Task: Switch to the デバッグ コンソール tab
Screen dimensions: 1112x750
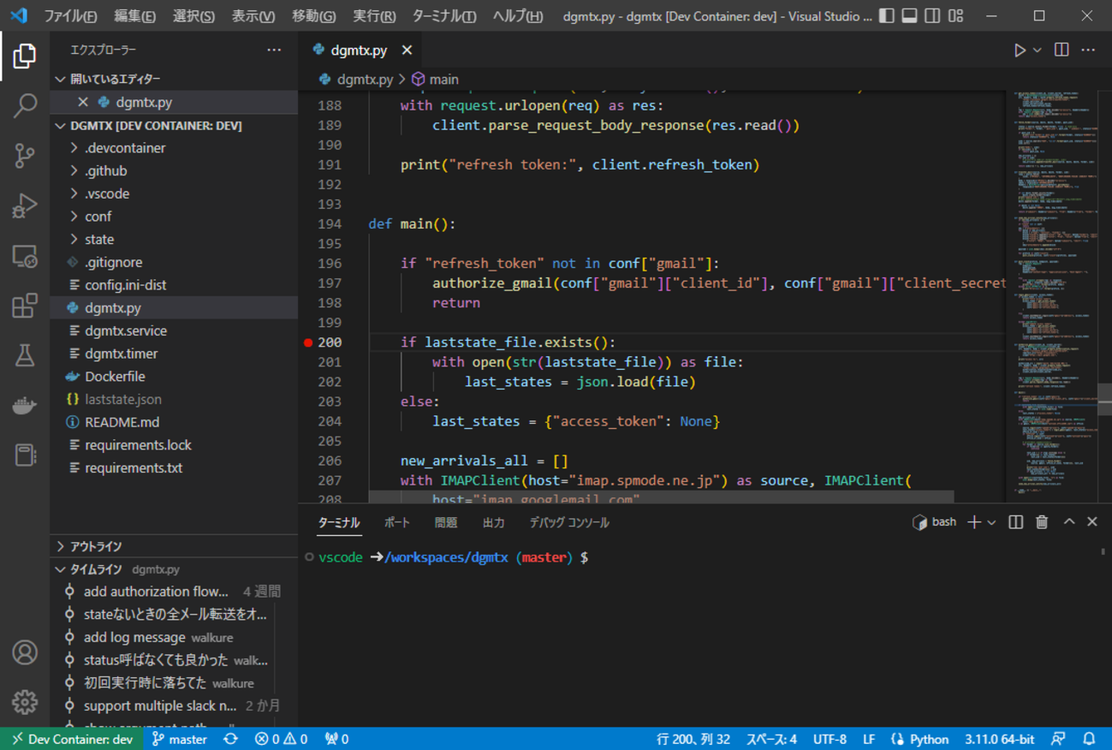Action: 569,522
